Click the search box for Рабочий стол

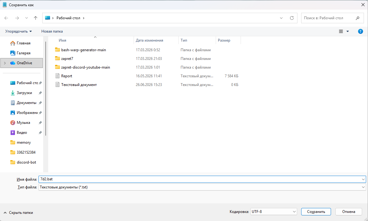point(332,18)
